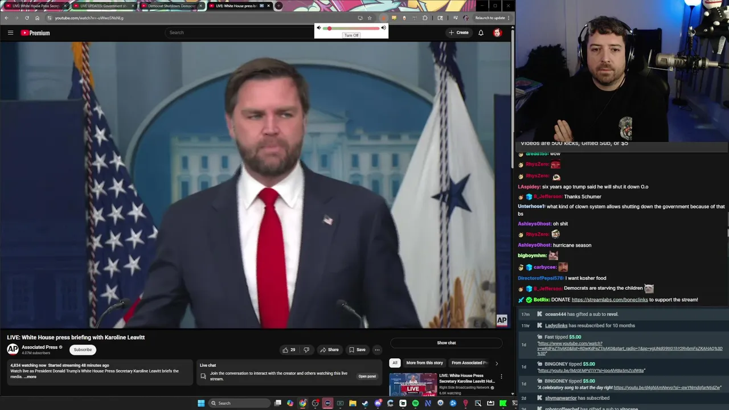The image size is (729, 410).
Task: Open Task View on the taskbar
Action: click(x=277, y=403)
